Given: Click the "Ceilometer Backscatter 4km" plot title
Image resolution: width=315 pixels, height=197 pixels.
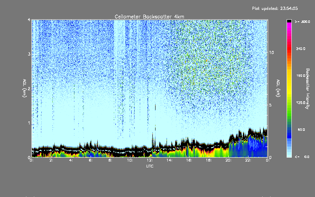Looking at the screenshot, I should tap(149, 17).
